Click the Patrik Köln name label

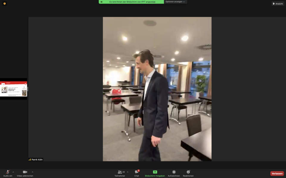(37, 160)
